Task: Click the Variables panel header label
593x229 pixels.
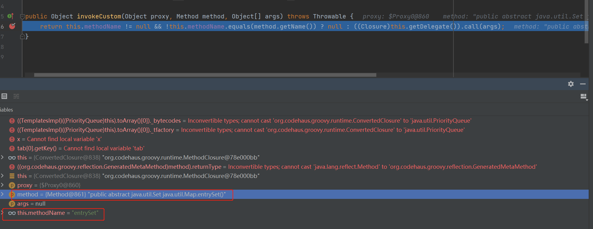Action: (x=6, y=110)
